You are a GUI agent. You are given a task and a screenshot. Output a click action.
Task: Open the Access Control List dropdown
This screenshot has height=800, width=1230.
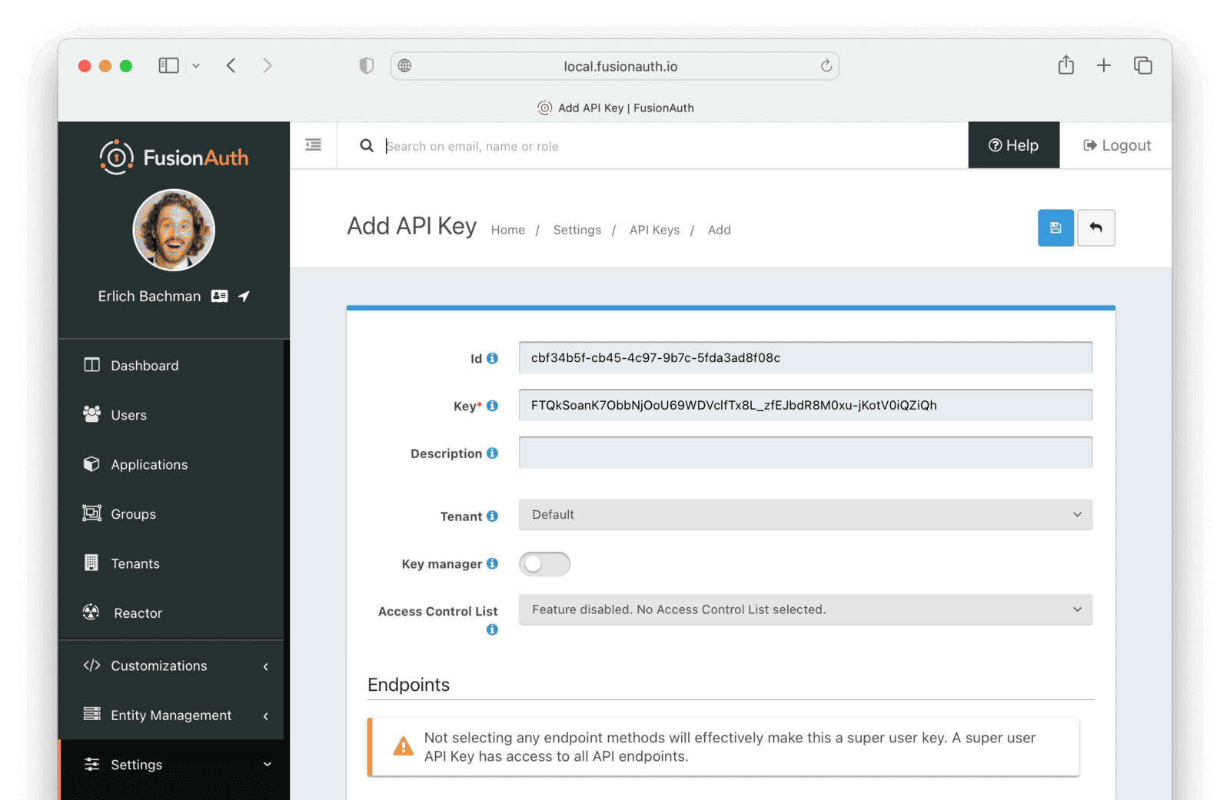805,609
